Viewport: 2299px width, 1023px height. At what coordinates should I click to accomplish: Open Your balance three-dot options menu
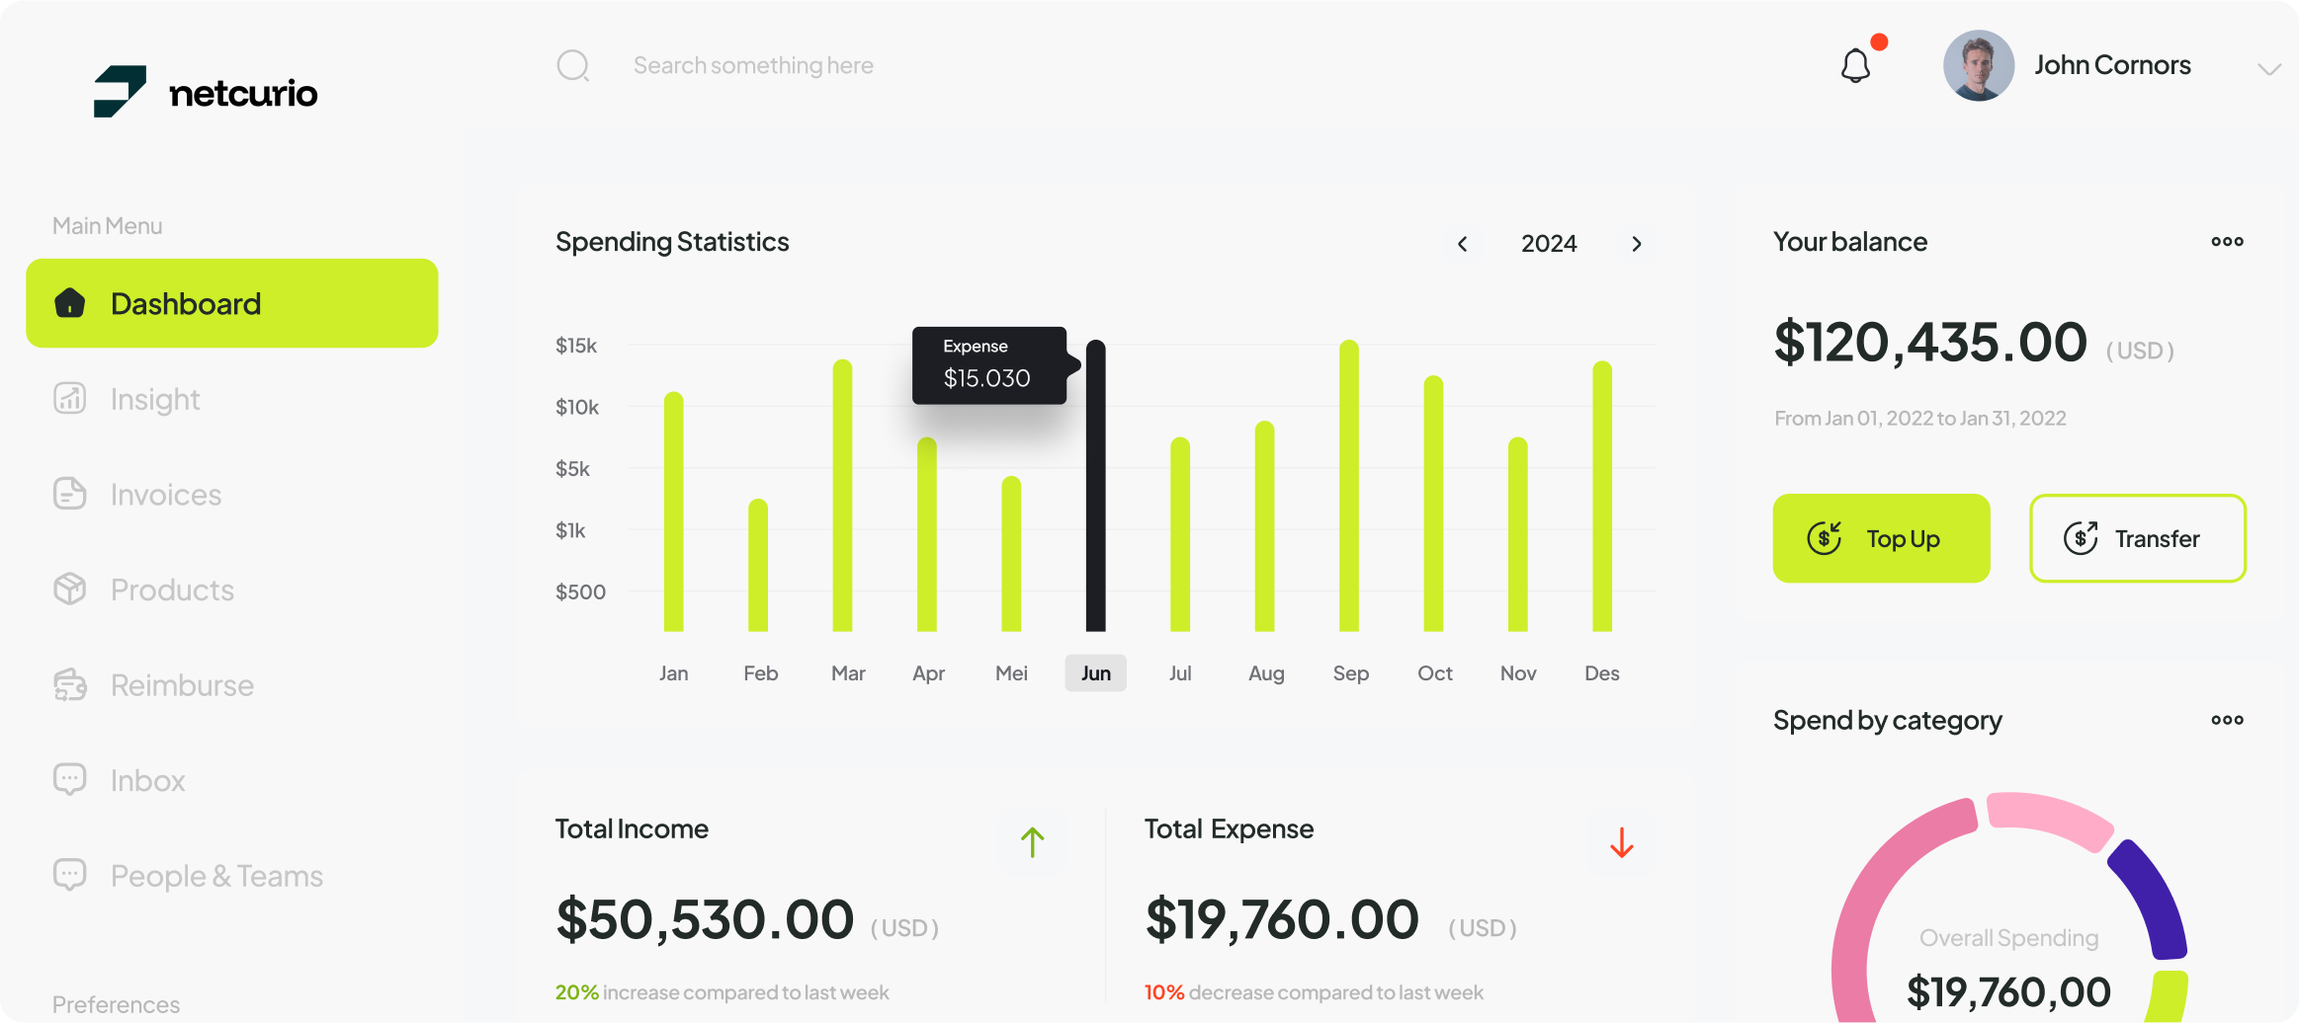(x=2227, y=242)
